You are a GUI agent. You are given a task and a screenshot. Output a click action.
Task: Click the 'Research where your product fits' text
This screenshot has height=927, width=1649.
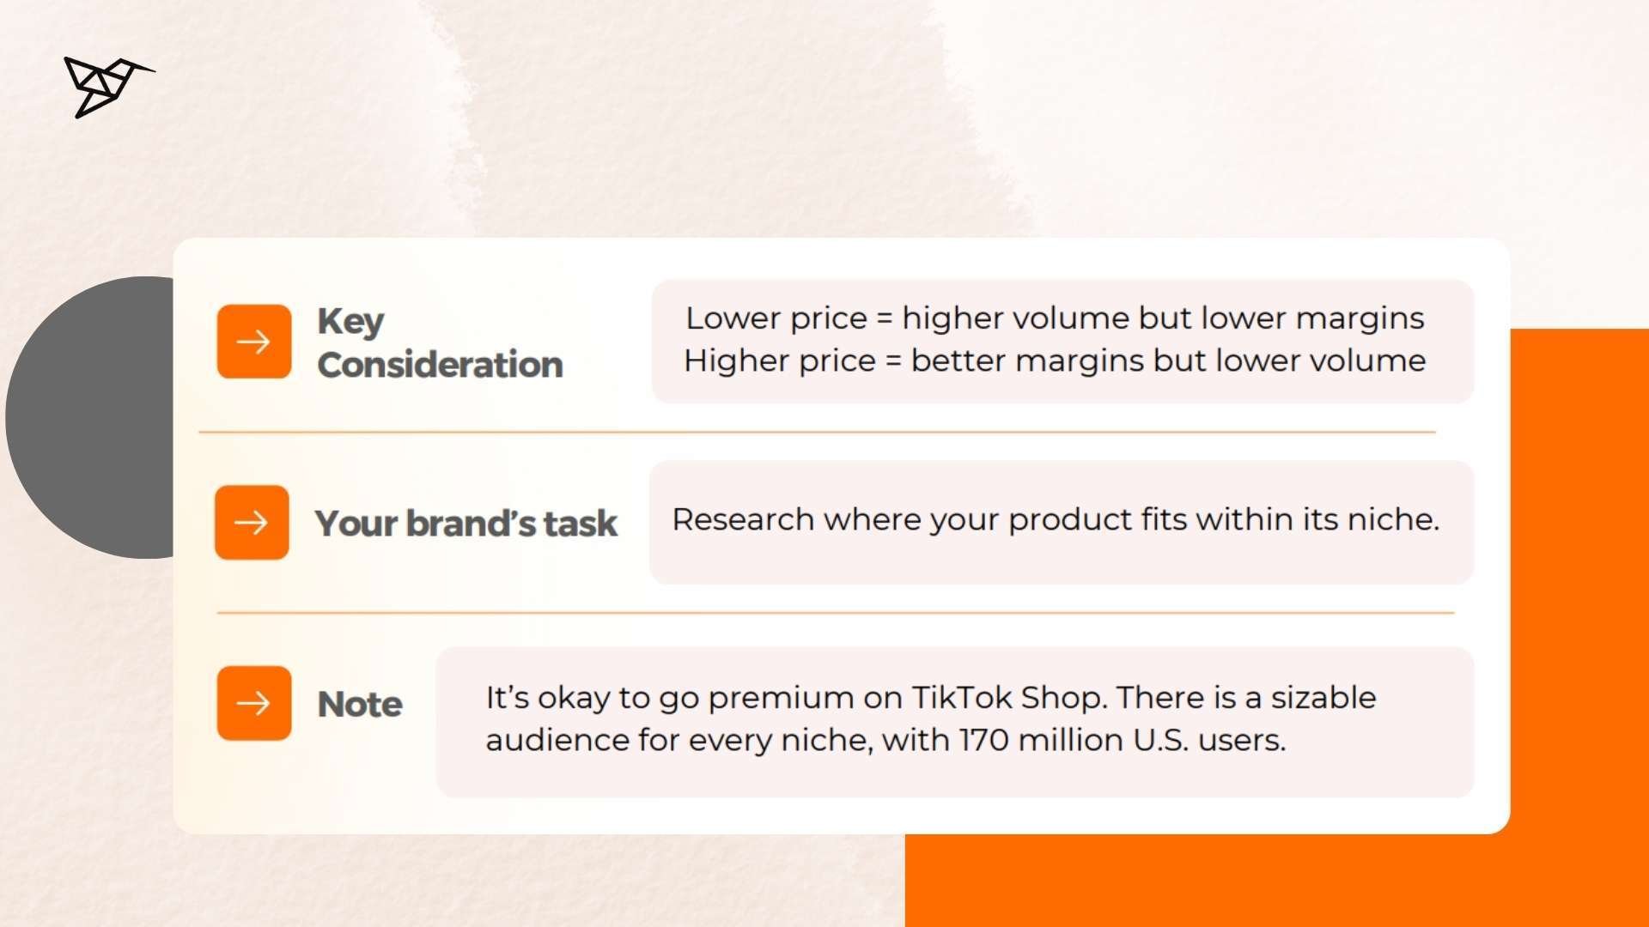pyautogui.click(x=1055, y=520)
